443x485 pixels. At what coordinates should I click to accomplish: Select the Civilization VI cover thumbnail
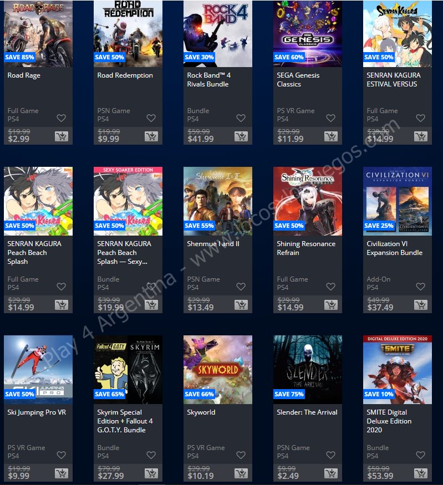click(x=398, y=201)
